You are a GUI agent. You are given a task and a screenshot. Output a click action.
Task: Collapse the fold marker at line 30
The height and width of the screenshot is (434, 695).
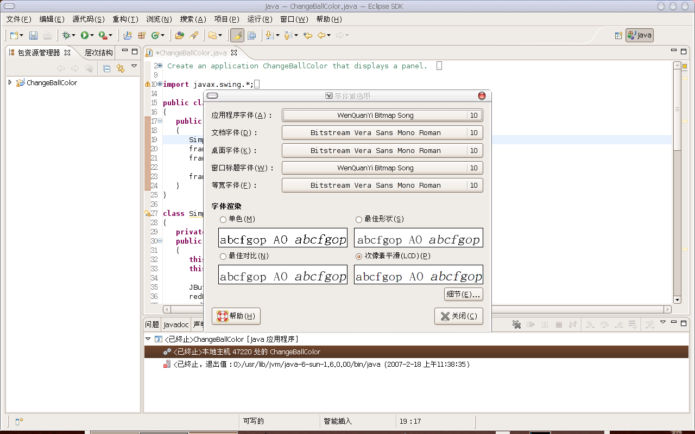(160, 241)
